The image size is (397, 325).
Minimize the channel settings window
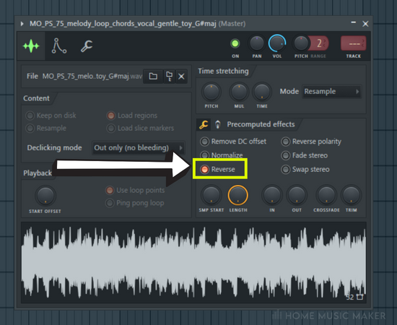(354, 23)
